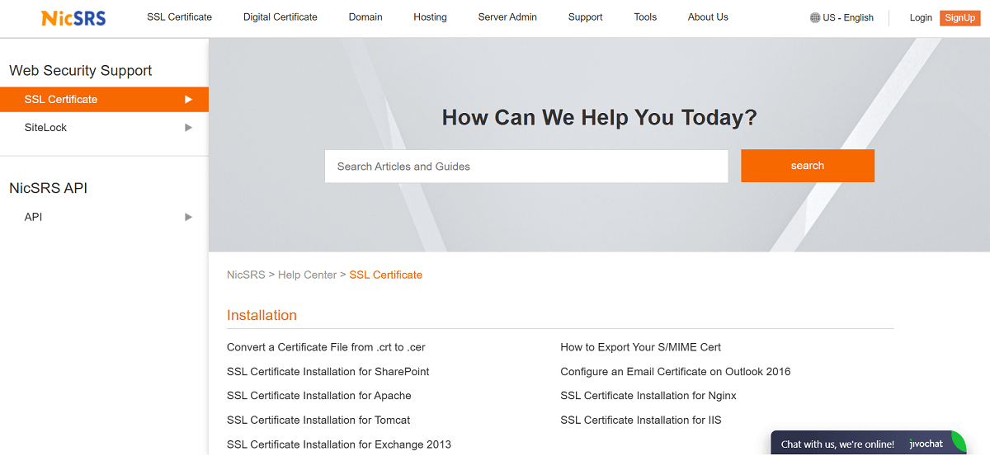Click the Login link
990x456 pixels.
921,18
